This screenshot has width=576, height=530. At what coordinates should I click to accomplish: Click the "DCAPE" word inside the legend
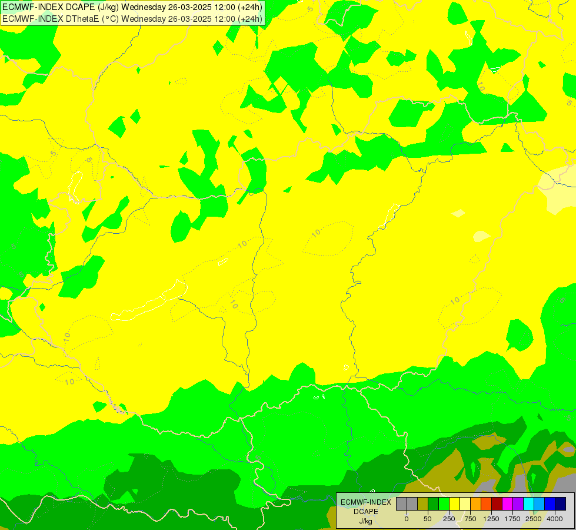366,512
